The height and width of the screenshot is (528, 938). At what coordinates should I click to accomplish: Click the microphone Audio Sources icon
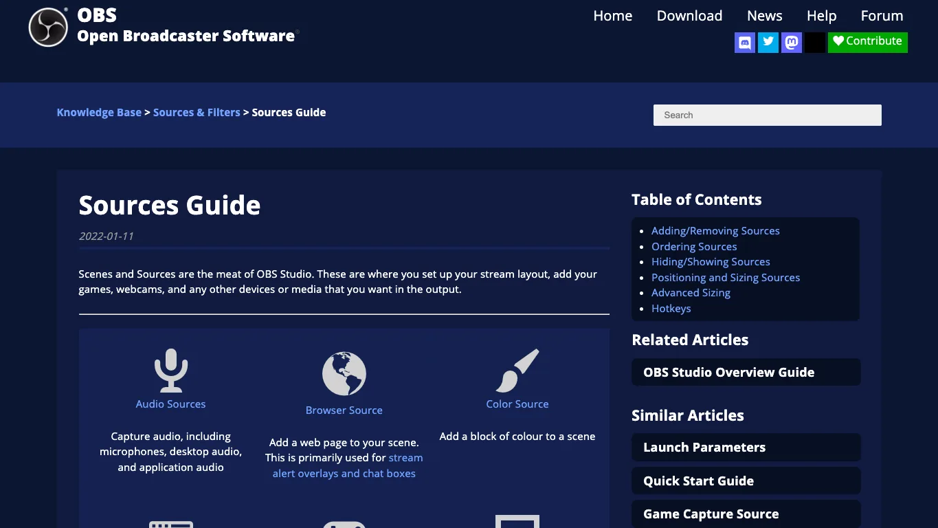(170, 371)
